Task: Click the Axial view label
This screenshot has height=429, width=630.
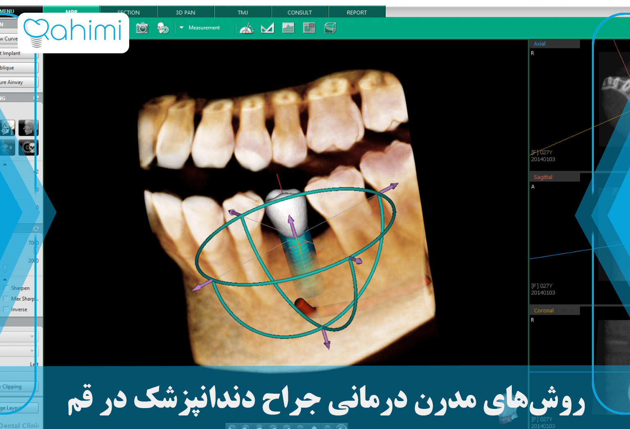Action: tap(539, 43)
